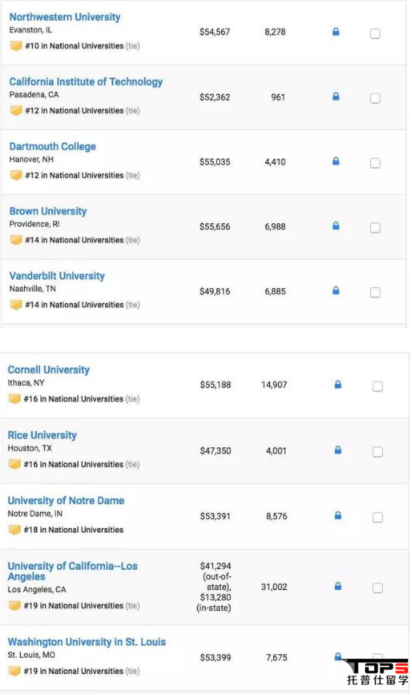Tick the checkbox for Brown University
This screenshot has width=412, height=695.
pos(375,227)
